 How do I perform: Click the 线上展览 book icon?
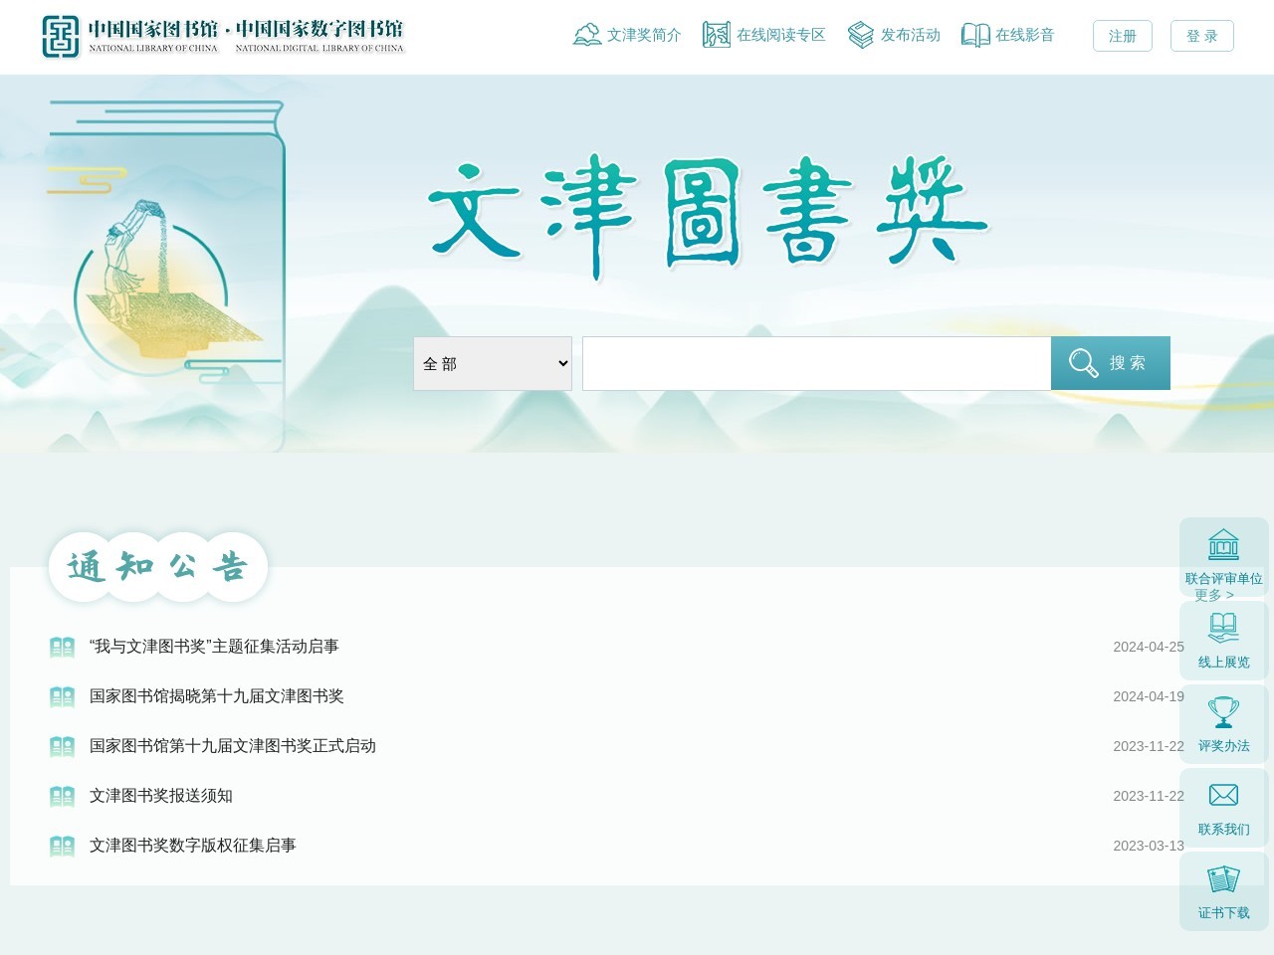click(x=1223, y=628)
